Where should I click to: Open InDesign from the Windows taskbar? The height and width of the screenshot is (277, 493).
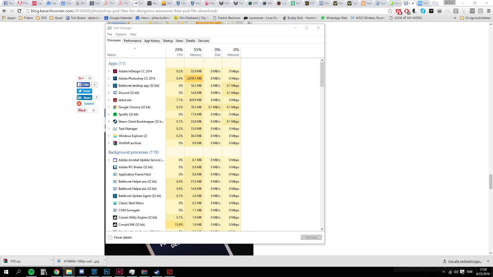(119, 272)
